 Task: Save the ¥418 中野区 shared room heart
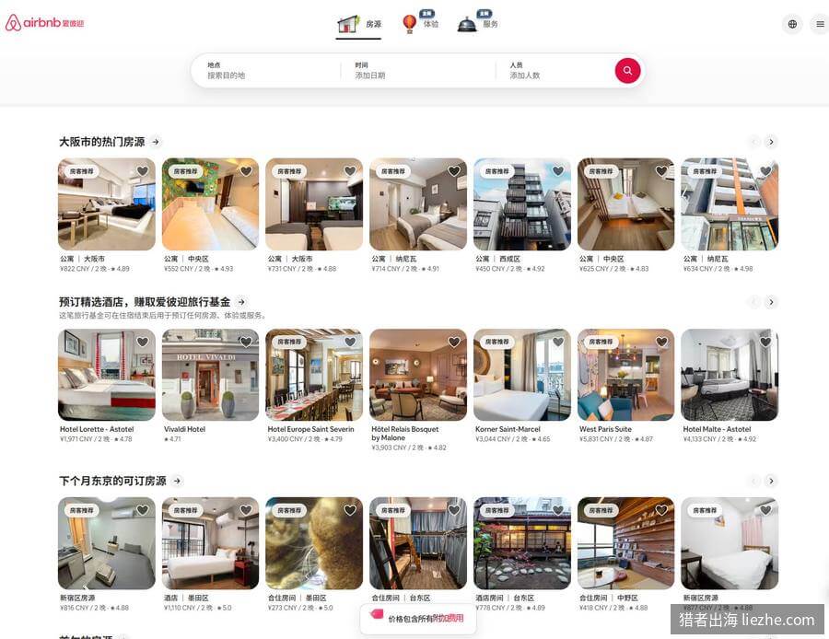tap(662, 510)
